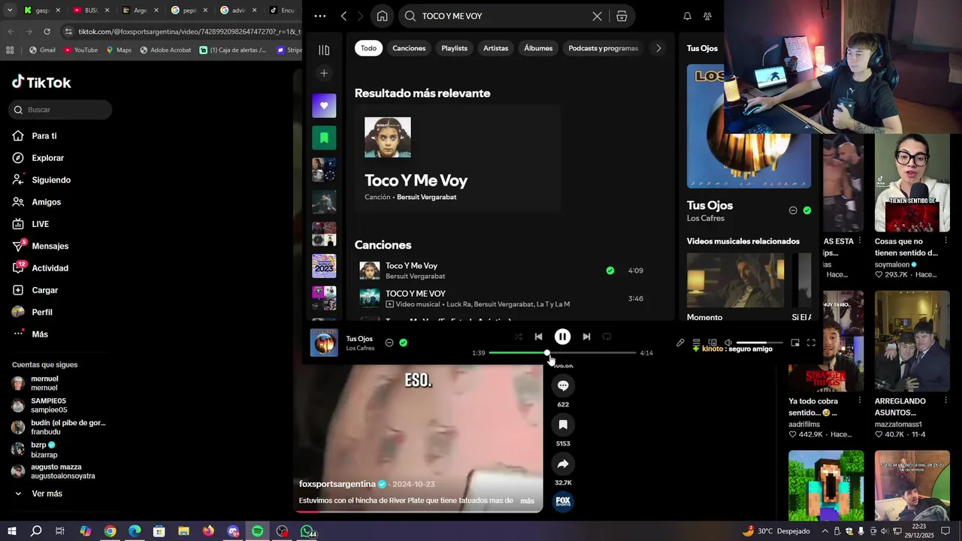Open Liked Songs in Spotify sidebar
962x541 pixels.
(324, 106)
